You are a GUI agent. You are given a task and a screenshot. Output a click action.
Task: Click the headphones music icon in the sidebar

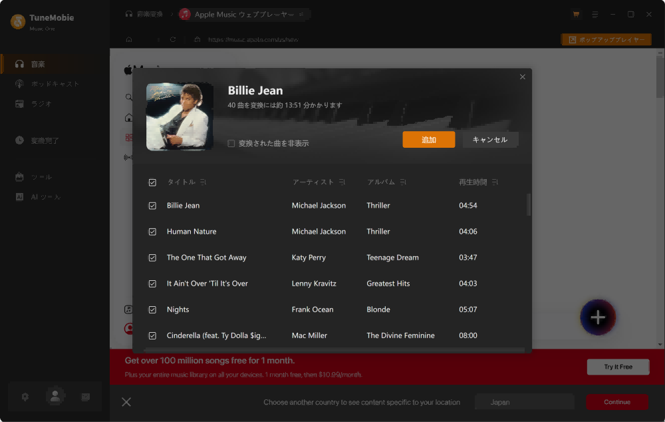click(x=19, y=64)
